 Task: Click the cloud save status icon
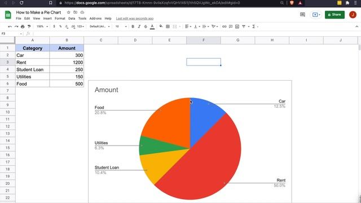(x=82, y=12)
